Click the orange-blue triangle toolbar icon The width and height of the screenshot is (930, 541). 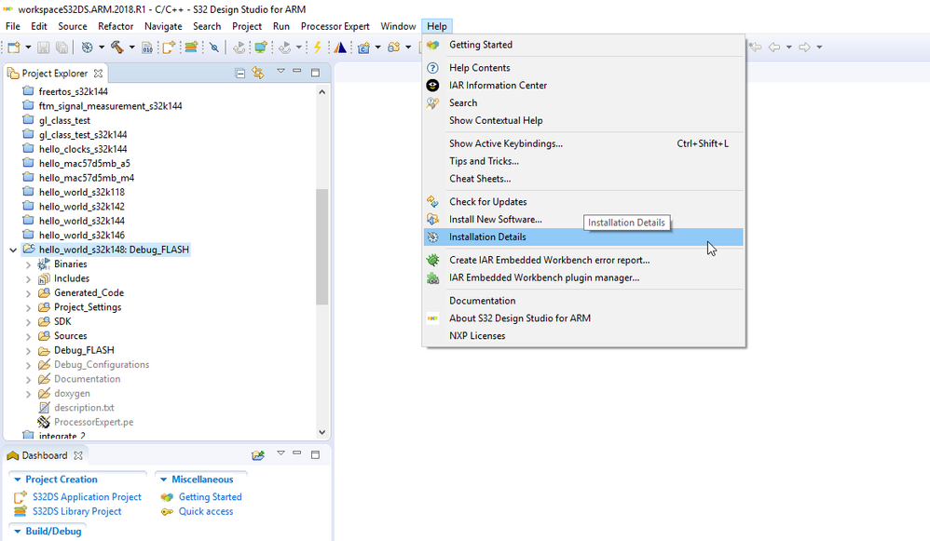pyautogui.click(x=340, y=47)
